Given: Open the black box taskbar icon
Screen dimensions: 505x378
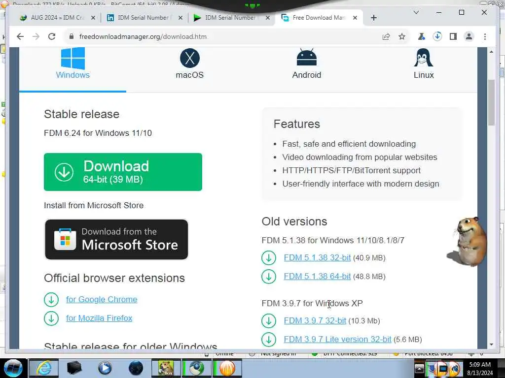Looking at the screenshot, I should coord(74,368).
